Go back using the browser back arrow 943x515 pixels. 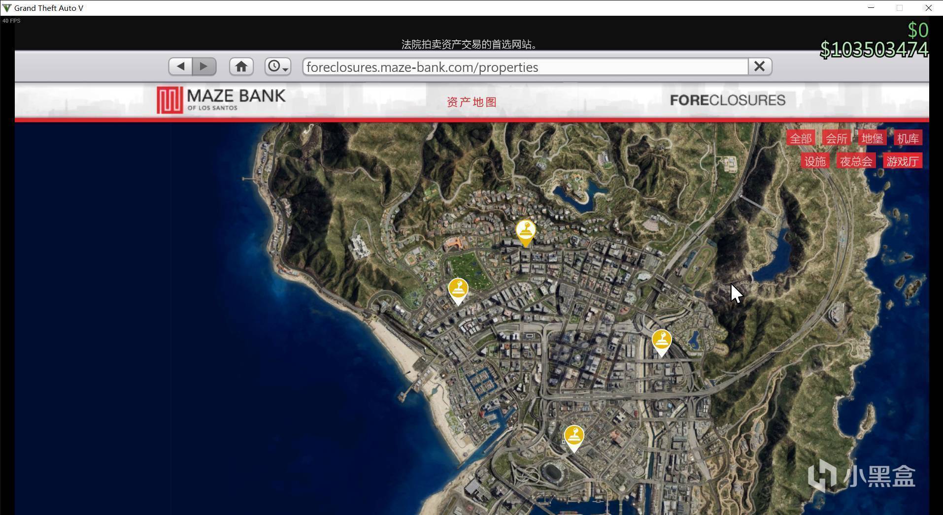180,66
